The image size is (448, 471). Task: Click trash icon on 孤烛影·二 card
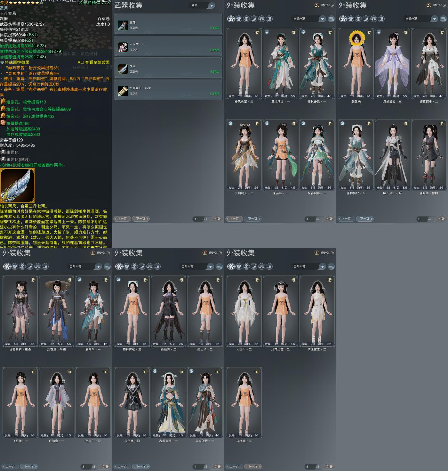pos(182,280)
